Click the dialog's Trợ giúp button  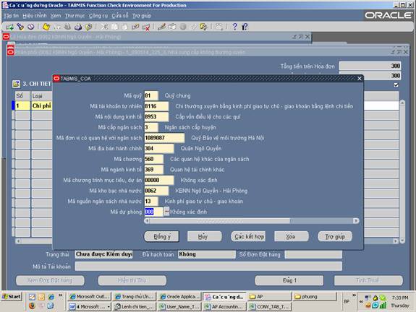(x=335, y=236)
